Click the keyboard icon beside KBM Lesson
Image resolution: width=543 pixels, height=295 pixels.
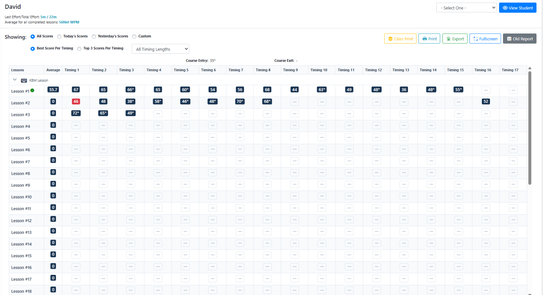[24, 81]
